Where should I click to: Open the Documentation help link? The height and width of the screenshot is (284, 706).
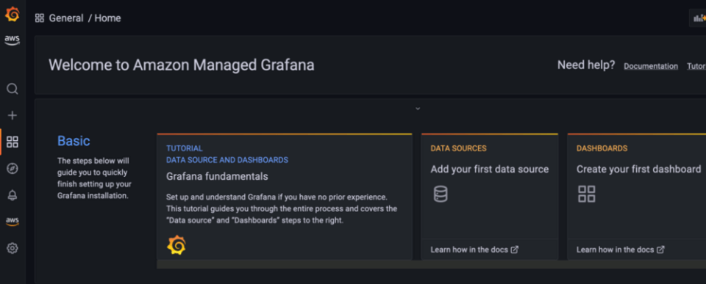point(651,66)
